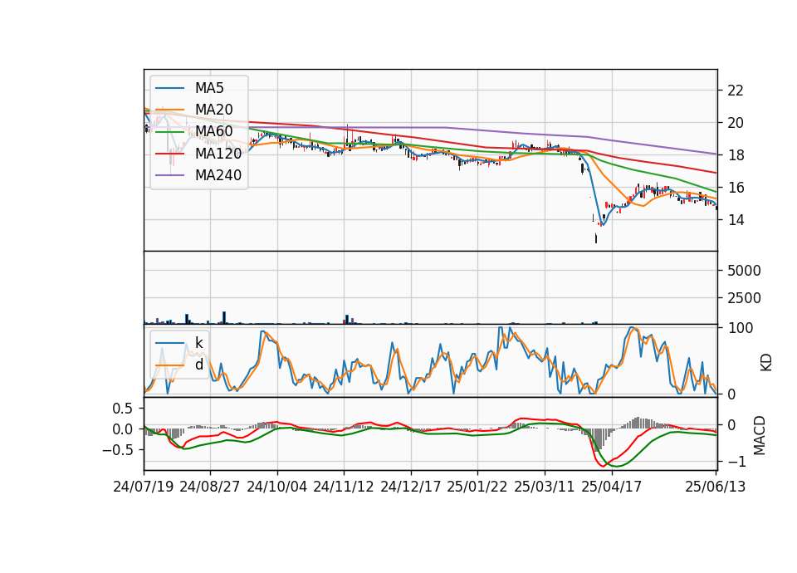Click the MACD left axis value 0.5
Image resolution: width=797 pixels, height=573 pixels.
click(x=121, y=409)
